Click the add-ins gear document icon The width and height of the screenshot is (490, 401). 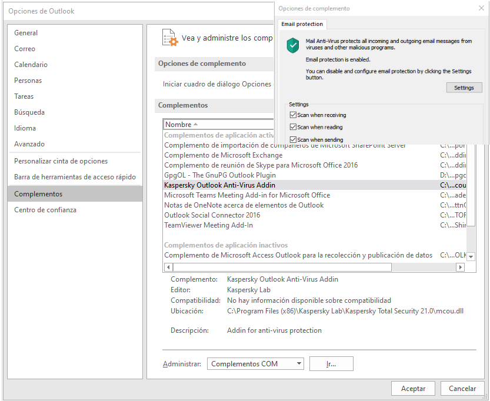point(170,38)
